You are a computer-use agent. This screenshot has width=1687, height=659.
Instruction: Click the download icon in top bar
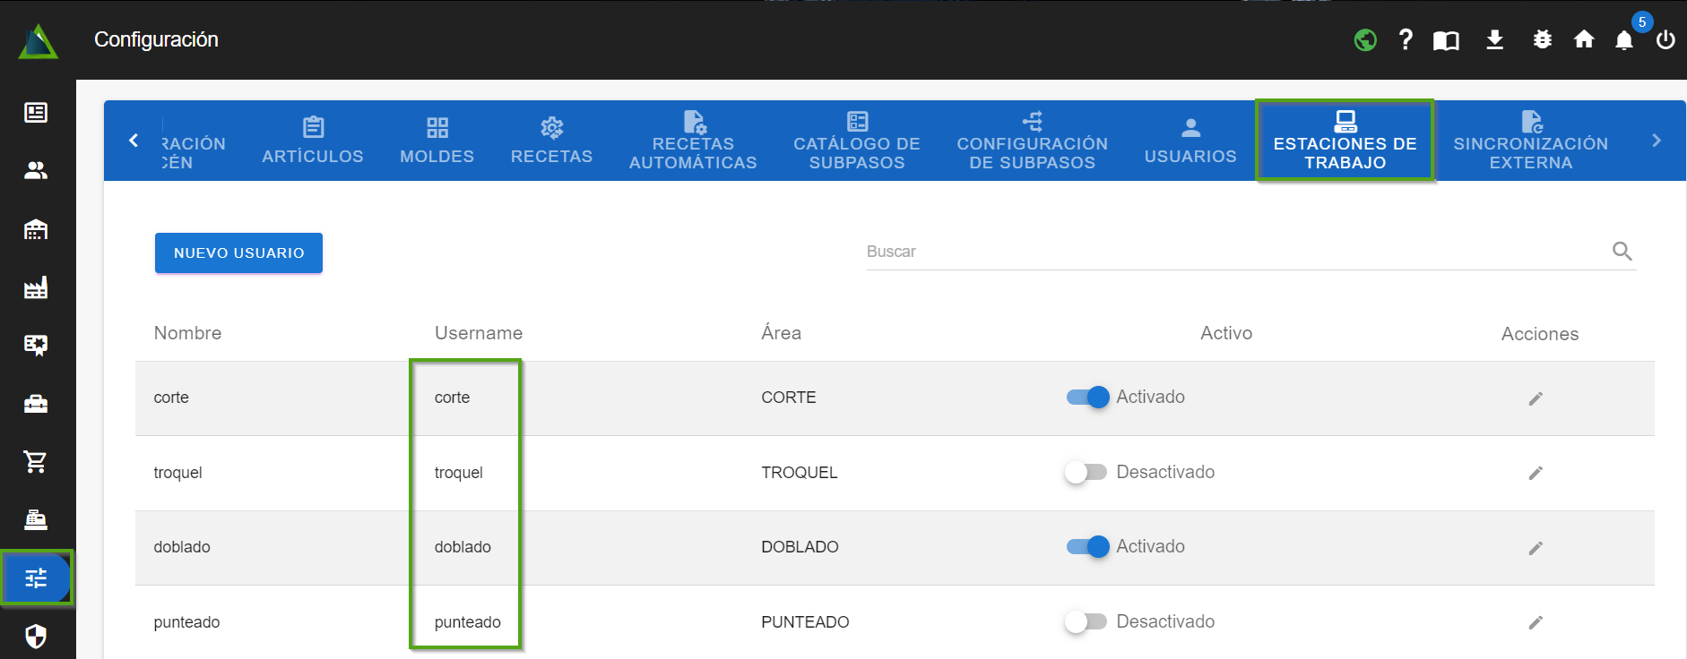point(1494,39)
